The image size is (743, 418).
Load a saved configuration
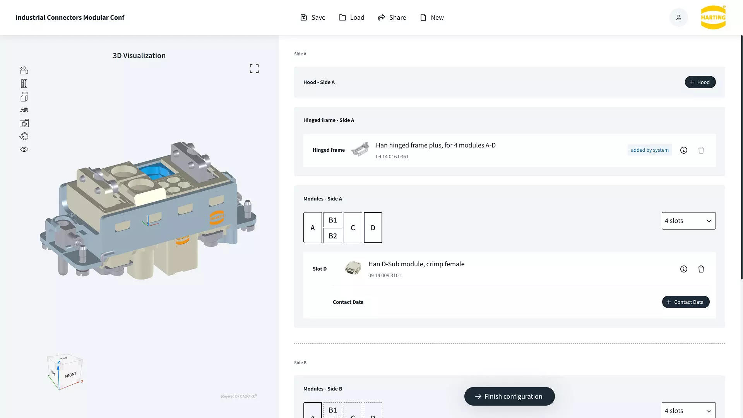click(x=351, y=17)
